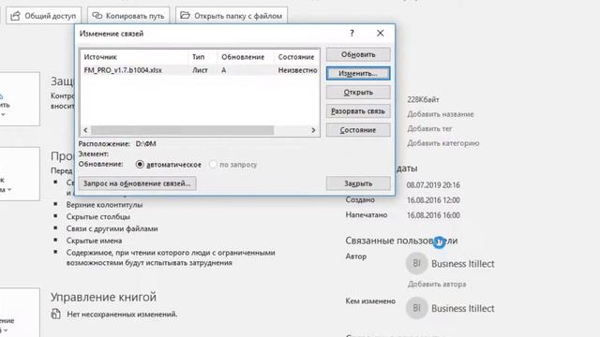Click the Общий доступ button

(44, 16)
